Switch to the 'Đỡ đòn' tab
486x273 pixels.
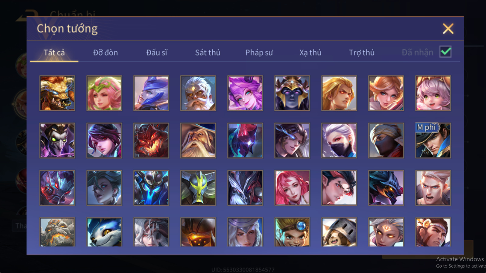[105, 52]
